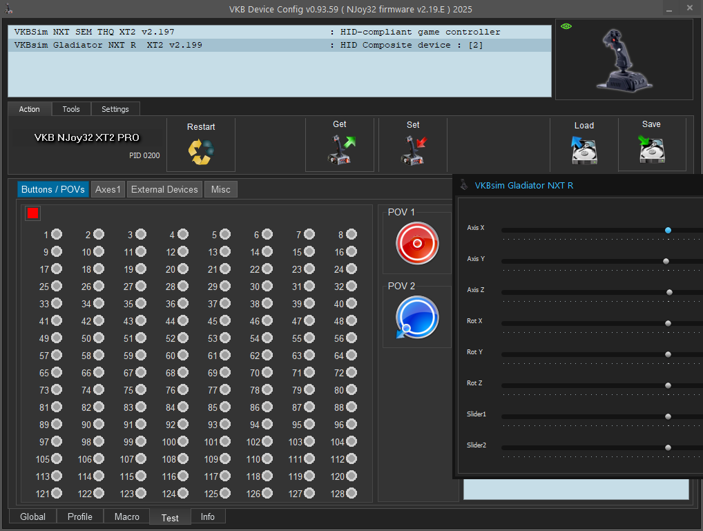Click button indicator 86
703x531 pixels.
tap(267, 407)
